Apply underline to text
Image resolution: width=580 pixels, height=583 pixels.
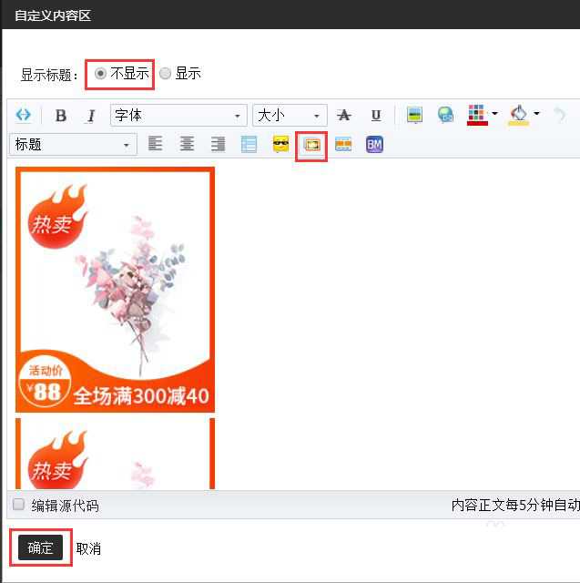click(375, 116)
